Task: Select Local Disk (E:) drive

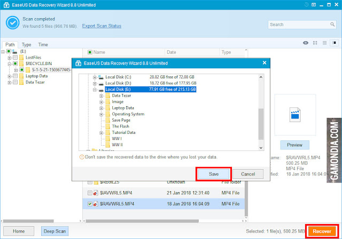Action: (151, 89)
